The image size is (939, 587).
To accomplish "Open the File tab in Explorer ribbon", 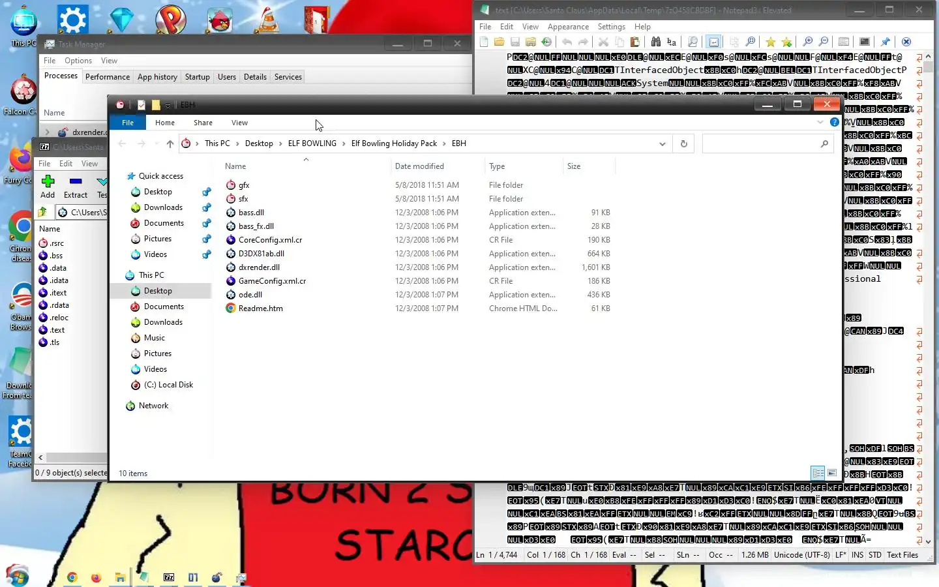I will pyautogui.click(x=128, y=123).
